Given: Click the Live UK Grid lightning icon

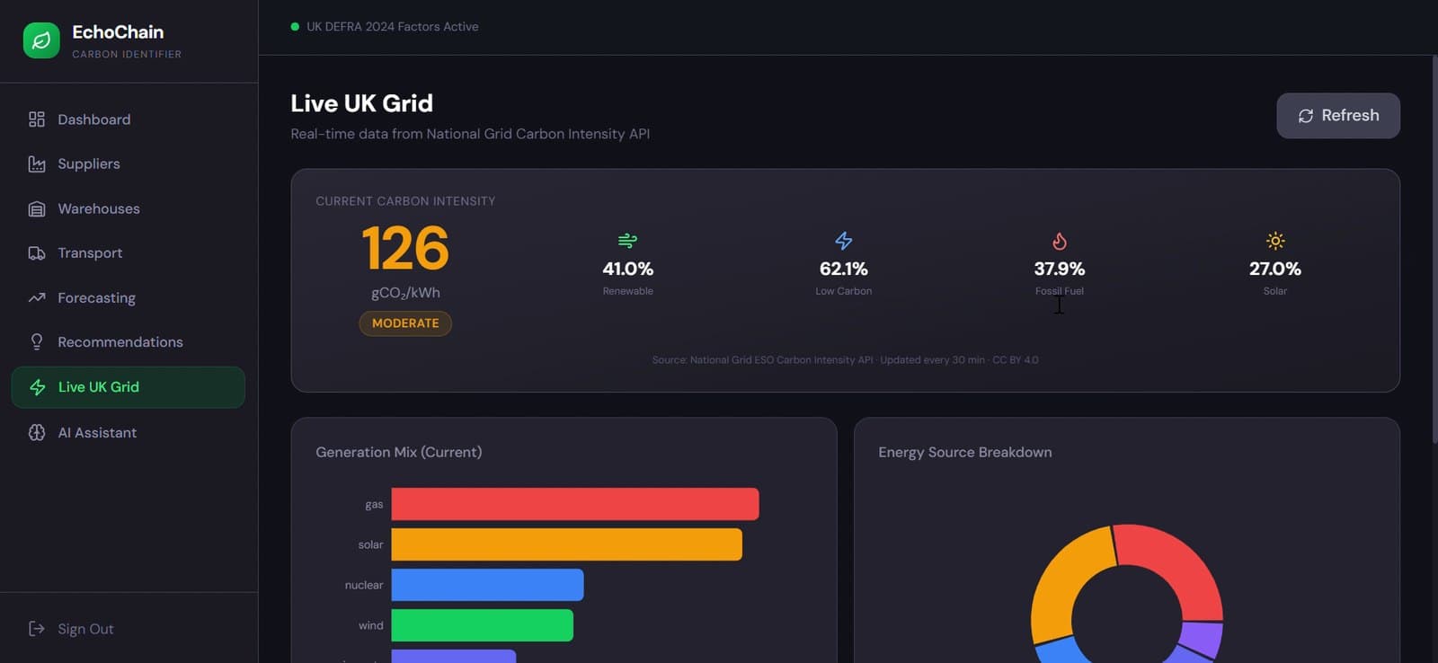Looking at the screenshot, I should (x=38, y=387).
